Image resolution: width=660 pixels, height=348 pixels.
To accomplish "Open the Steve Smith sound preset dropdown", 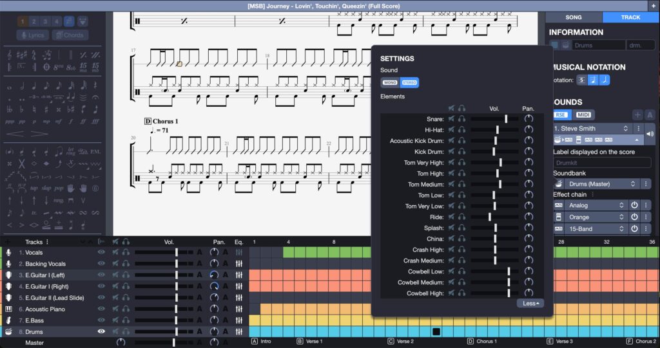I will point(593,129).
